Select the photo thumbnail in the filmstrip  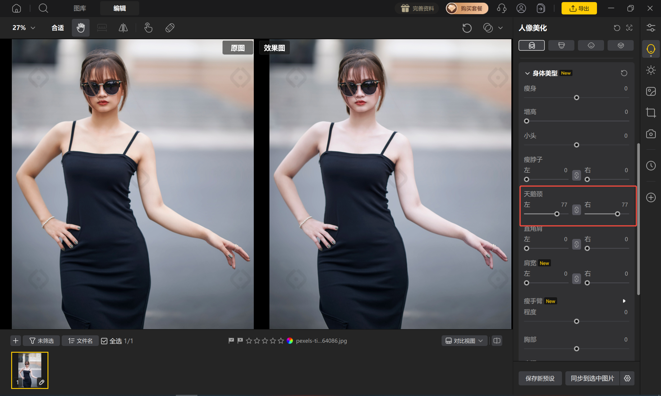click(30, 370)
